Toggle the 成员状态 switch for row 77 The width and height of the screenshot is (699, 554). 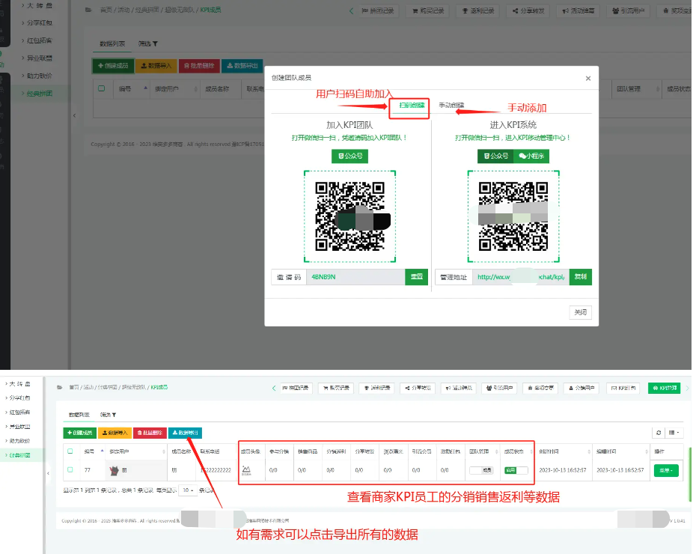click(516, 470)
